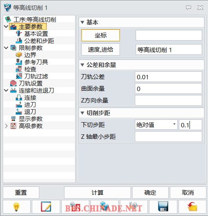Collapse the 公差和余量 section

pyautogui.click(x=82, y=65)
